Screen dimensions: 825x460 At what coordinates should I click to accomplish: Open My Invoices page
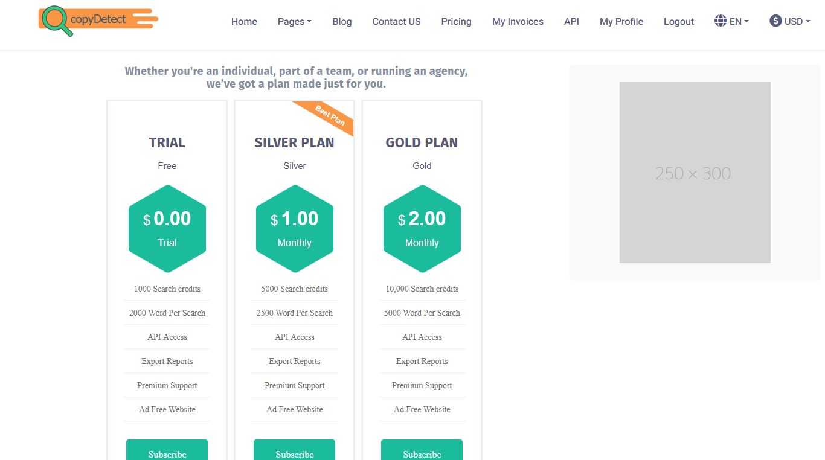pos(518,22)
